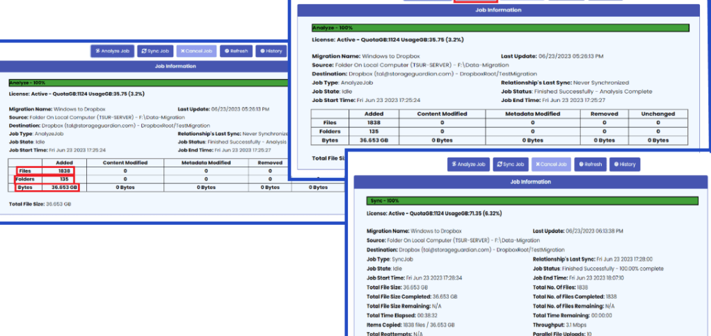Click the Unchanged column header in top-right window
The image size is (711, 336).
[658, 114]
